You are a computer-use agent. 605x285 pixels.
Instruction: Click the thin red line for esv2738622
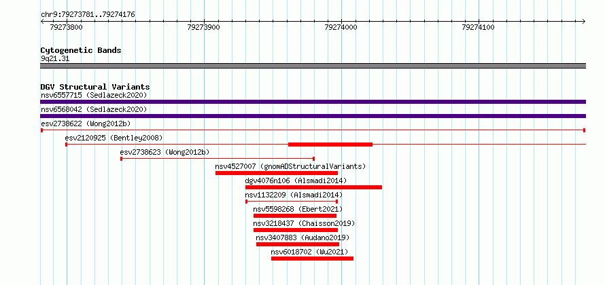(x=313, y=130)
